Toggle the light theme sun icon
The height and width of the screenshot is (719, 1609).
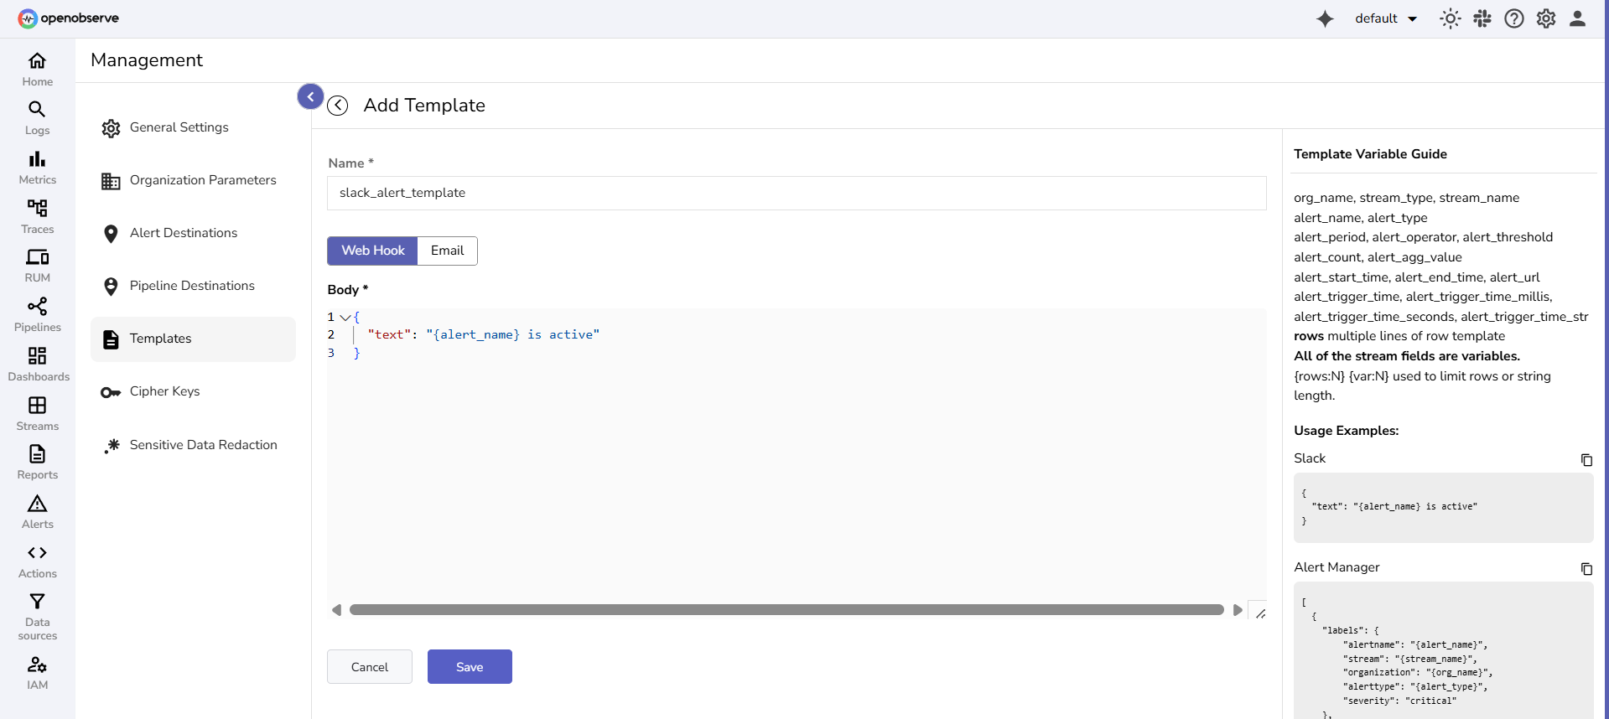point(1450,18)
